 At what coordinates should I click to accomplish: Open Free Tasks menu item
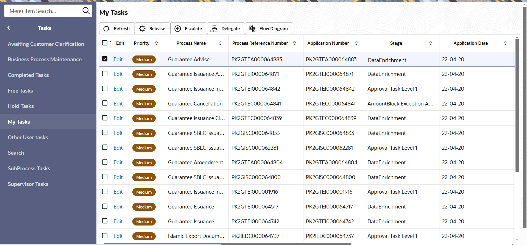[20, 91]
